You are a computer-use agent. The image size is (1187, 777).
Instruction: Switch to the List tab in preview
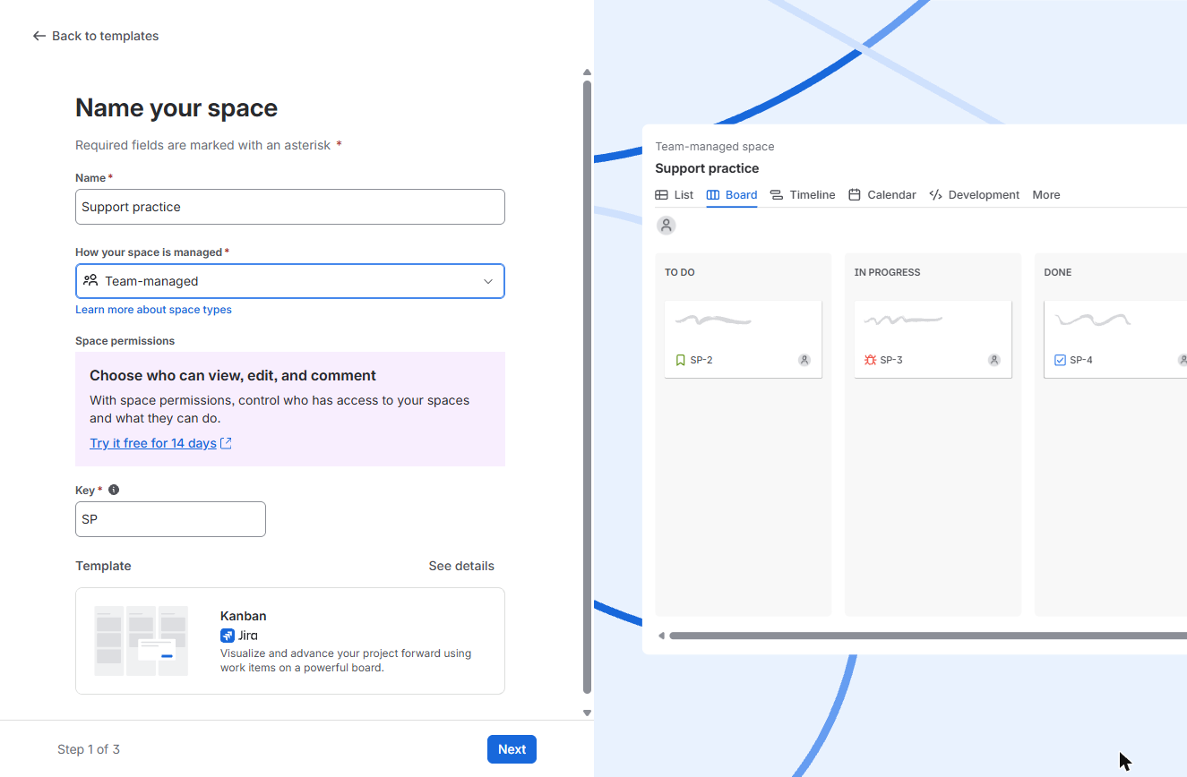675,195
